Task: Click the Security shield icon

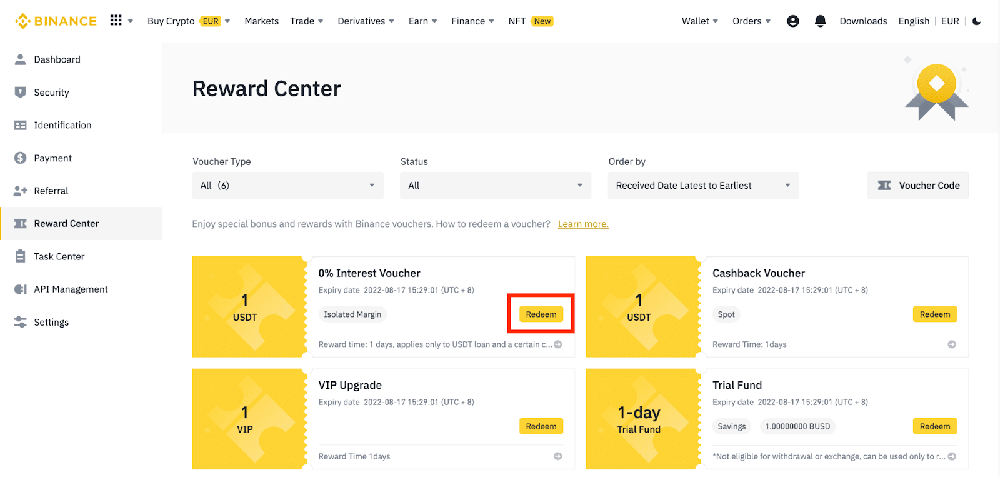Action: [21, 93]
